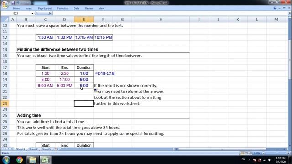
Task: Select row 12 header
Action: tap(5, 37)
